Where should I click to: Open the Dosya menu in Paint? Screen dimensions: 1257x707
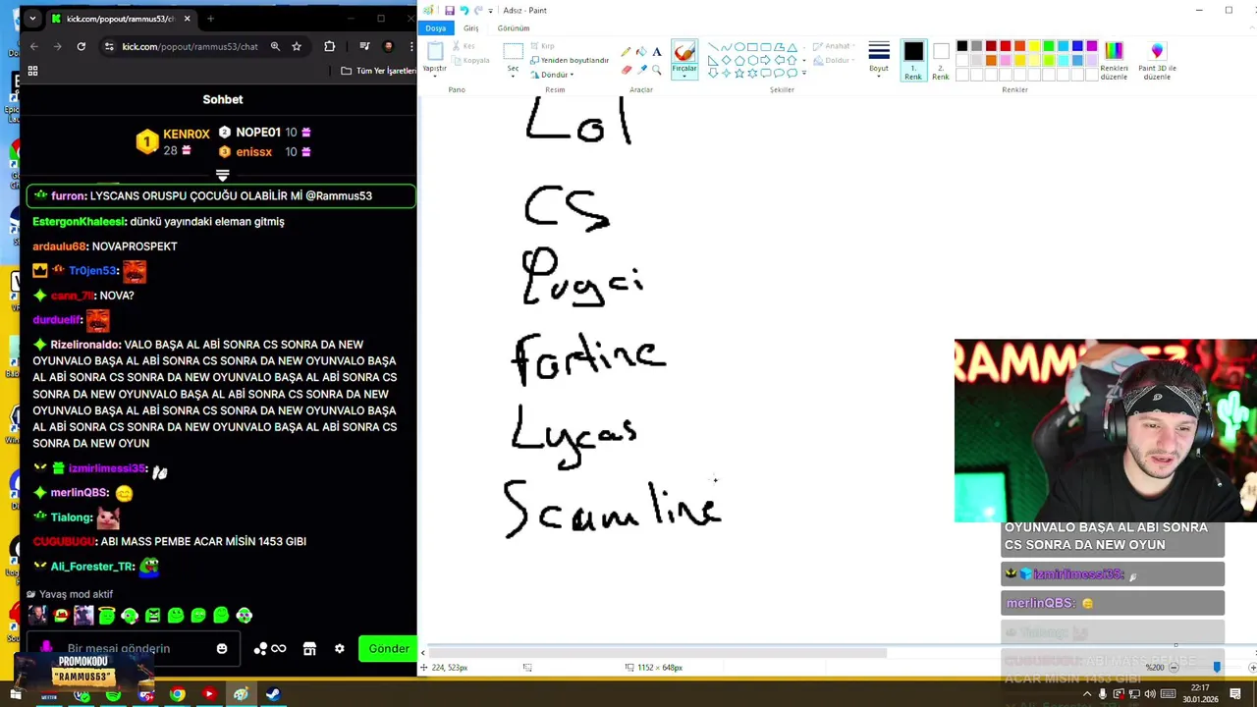click(436, 28)
